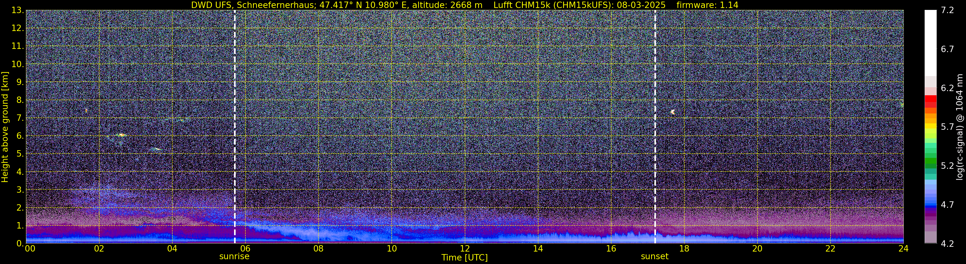Click the time tick label '14'
The image size is (966, 264).
tap(538, 249)
